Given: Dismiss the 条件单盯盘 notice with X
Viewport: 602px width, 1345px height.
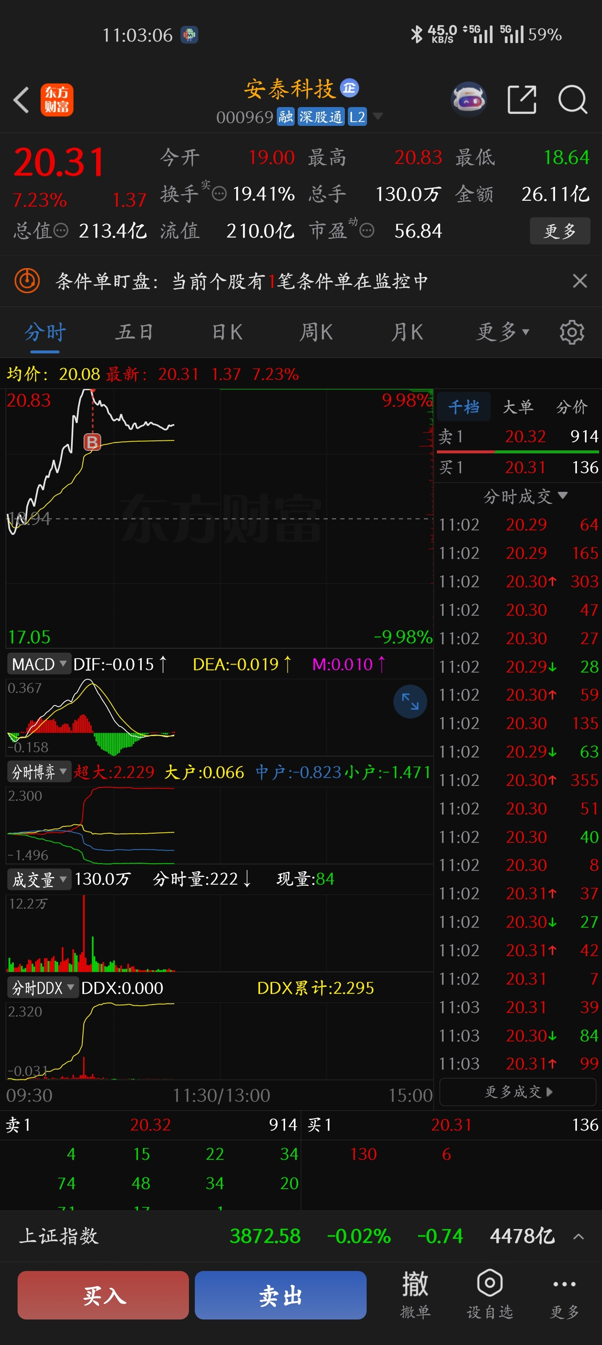Looking at the screenshot, I should (x=579, y=281).
